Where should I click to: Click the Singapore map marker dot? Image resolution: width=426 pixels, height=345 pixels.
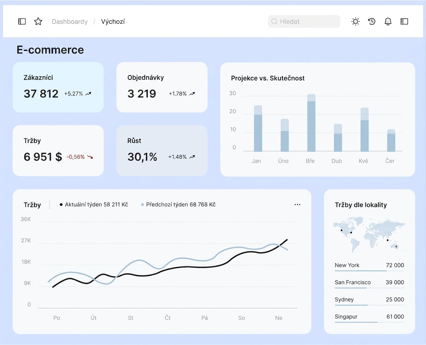click(x=387, y=240)
